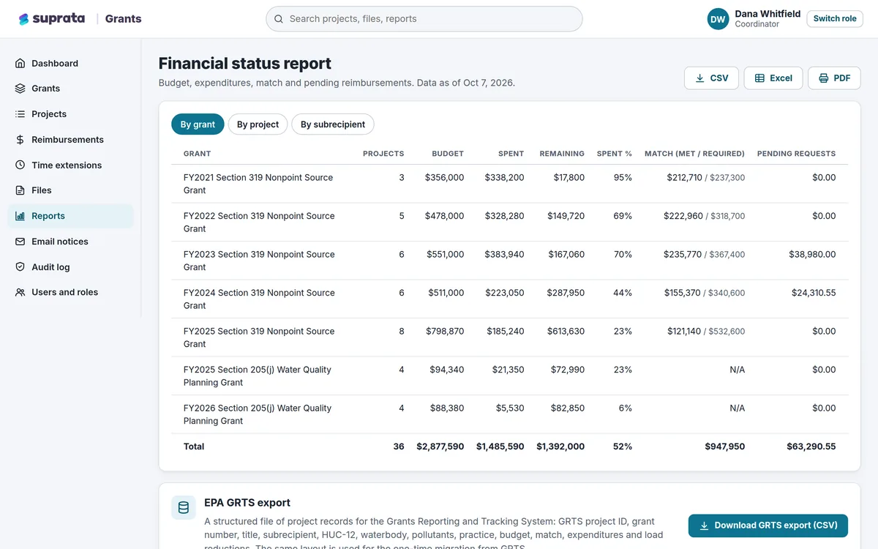The image size is (878, 549).
Task: Export report as CSV
Action: [711, 78]
